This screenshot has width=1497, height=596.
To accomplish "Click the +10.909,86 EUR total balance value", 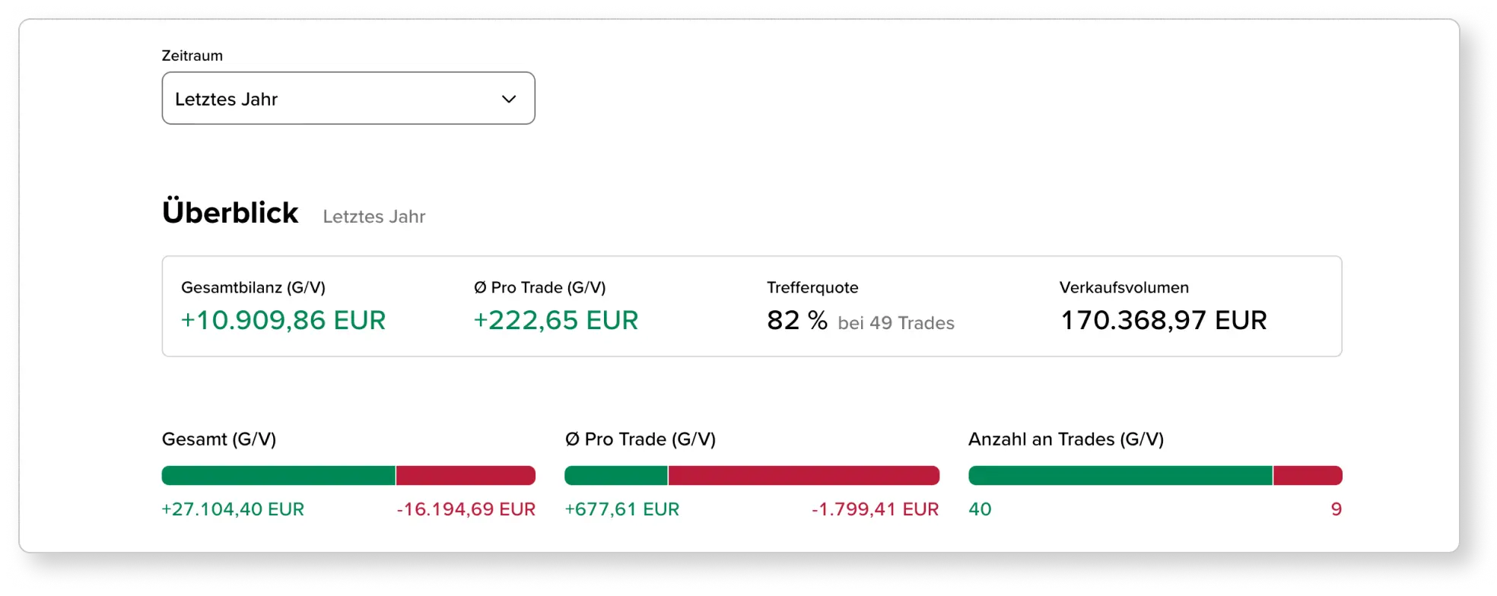I will click(283, 320).
